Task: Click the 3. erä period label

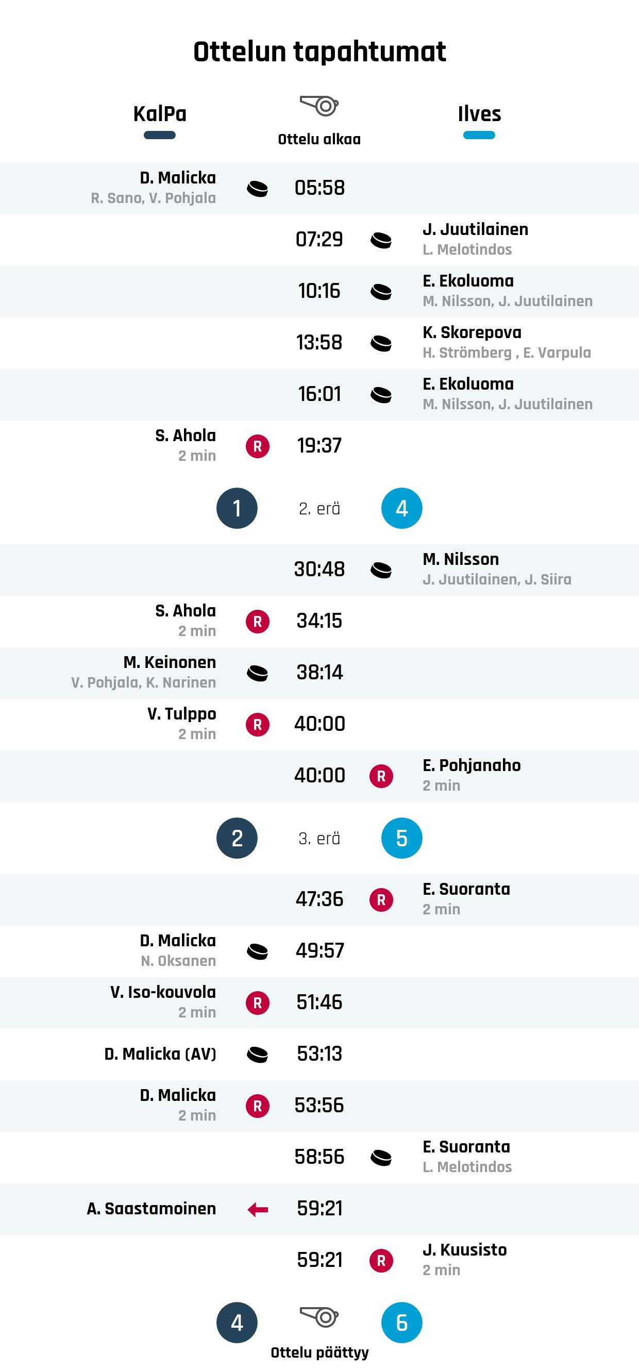Action: point(320,839)
